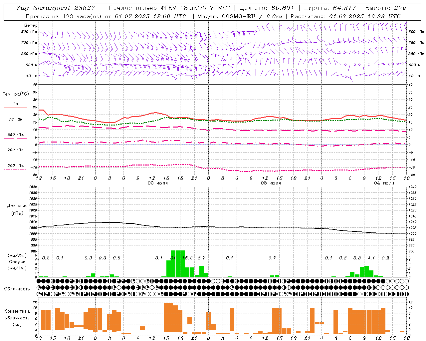The height and width of the screenshot is (341, 426).
Task: Click the Давление pressure panel label
Action: click(x=17, y=206)
